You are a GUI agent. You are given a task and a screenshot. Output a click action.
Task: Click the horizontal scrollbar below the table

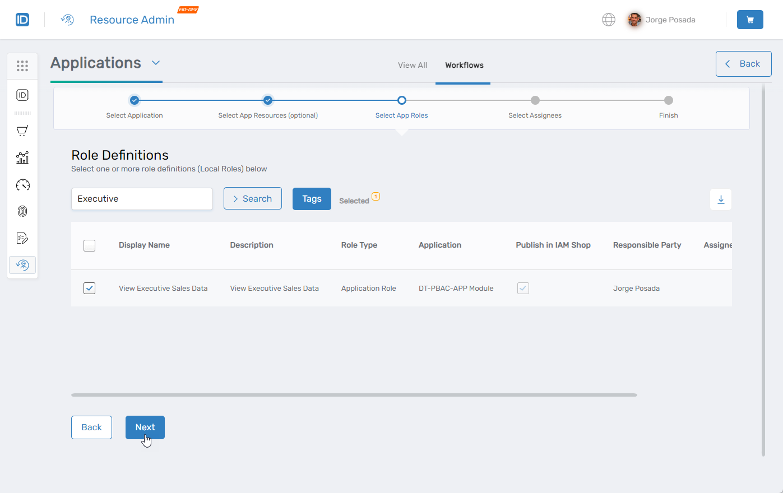tap(354, 395)
